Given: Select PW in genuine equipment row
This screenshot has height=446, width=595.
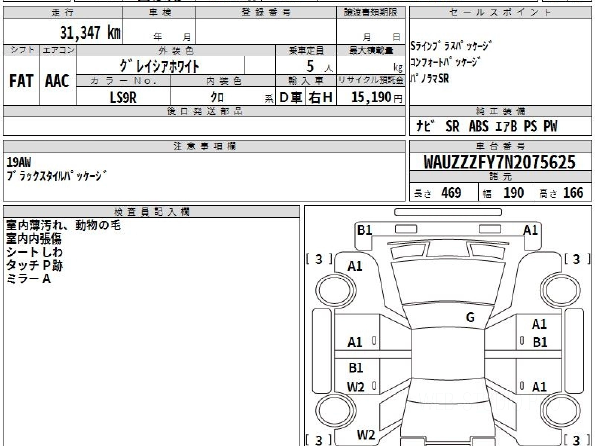Looking at the screenshot, I should [x=550, y=127].
